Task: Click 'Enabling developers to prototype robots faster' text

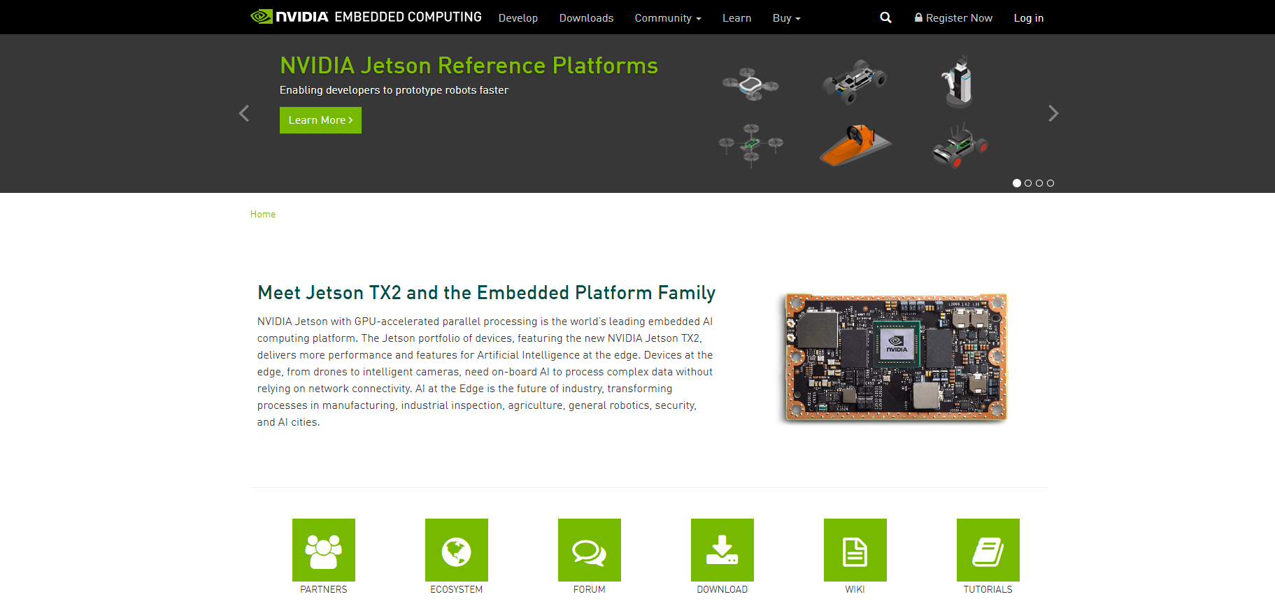Action: (x=394, y=90)
